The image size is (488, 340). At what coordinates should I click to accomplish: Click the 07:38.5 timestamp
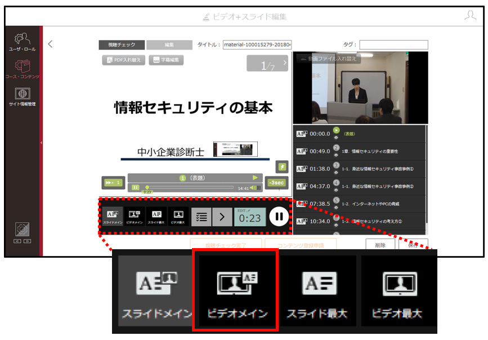click(320, 204)
